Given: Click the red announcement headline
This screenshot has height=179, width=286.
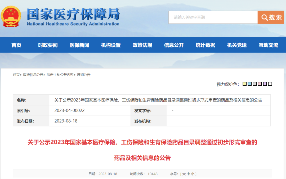Looking at the screenshot, I should (142, 150).
